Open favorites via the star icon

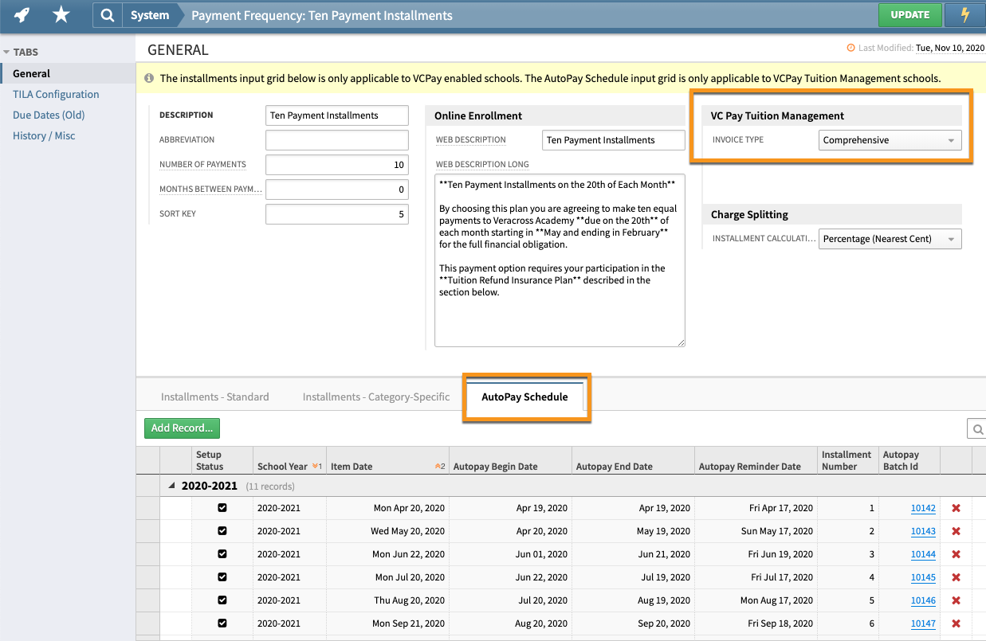61,14
